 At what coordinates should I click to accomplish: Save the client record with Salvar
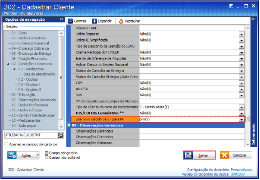point(200,155)
